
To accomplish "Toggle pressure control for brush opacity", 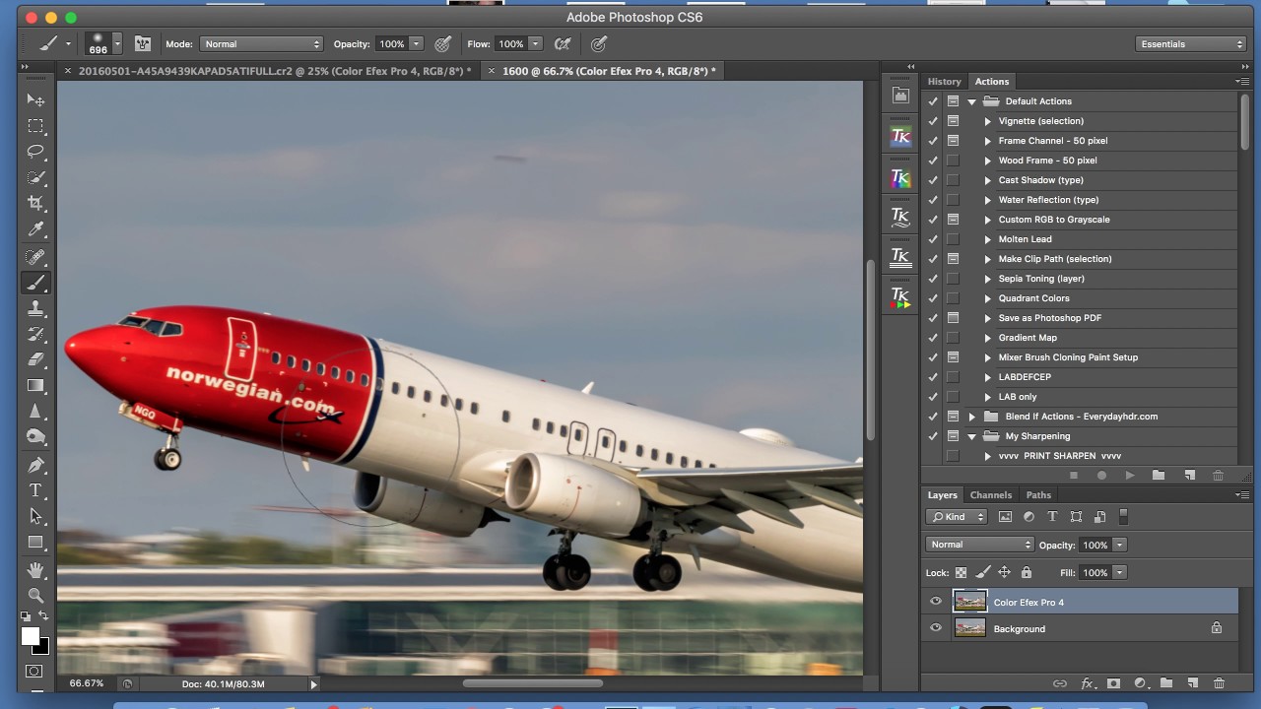I will pyautogui.click(x=443, y=43).
